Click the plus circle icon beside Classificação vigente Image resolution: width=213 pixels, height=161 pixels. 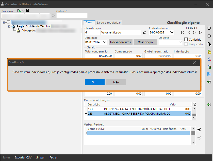tap(209, 28)
